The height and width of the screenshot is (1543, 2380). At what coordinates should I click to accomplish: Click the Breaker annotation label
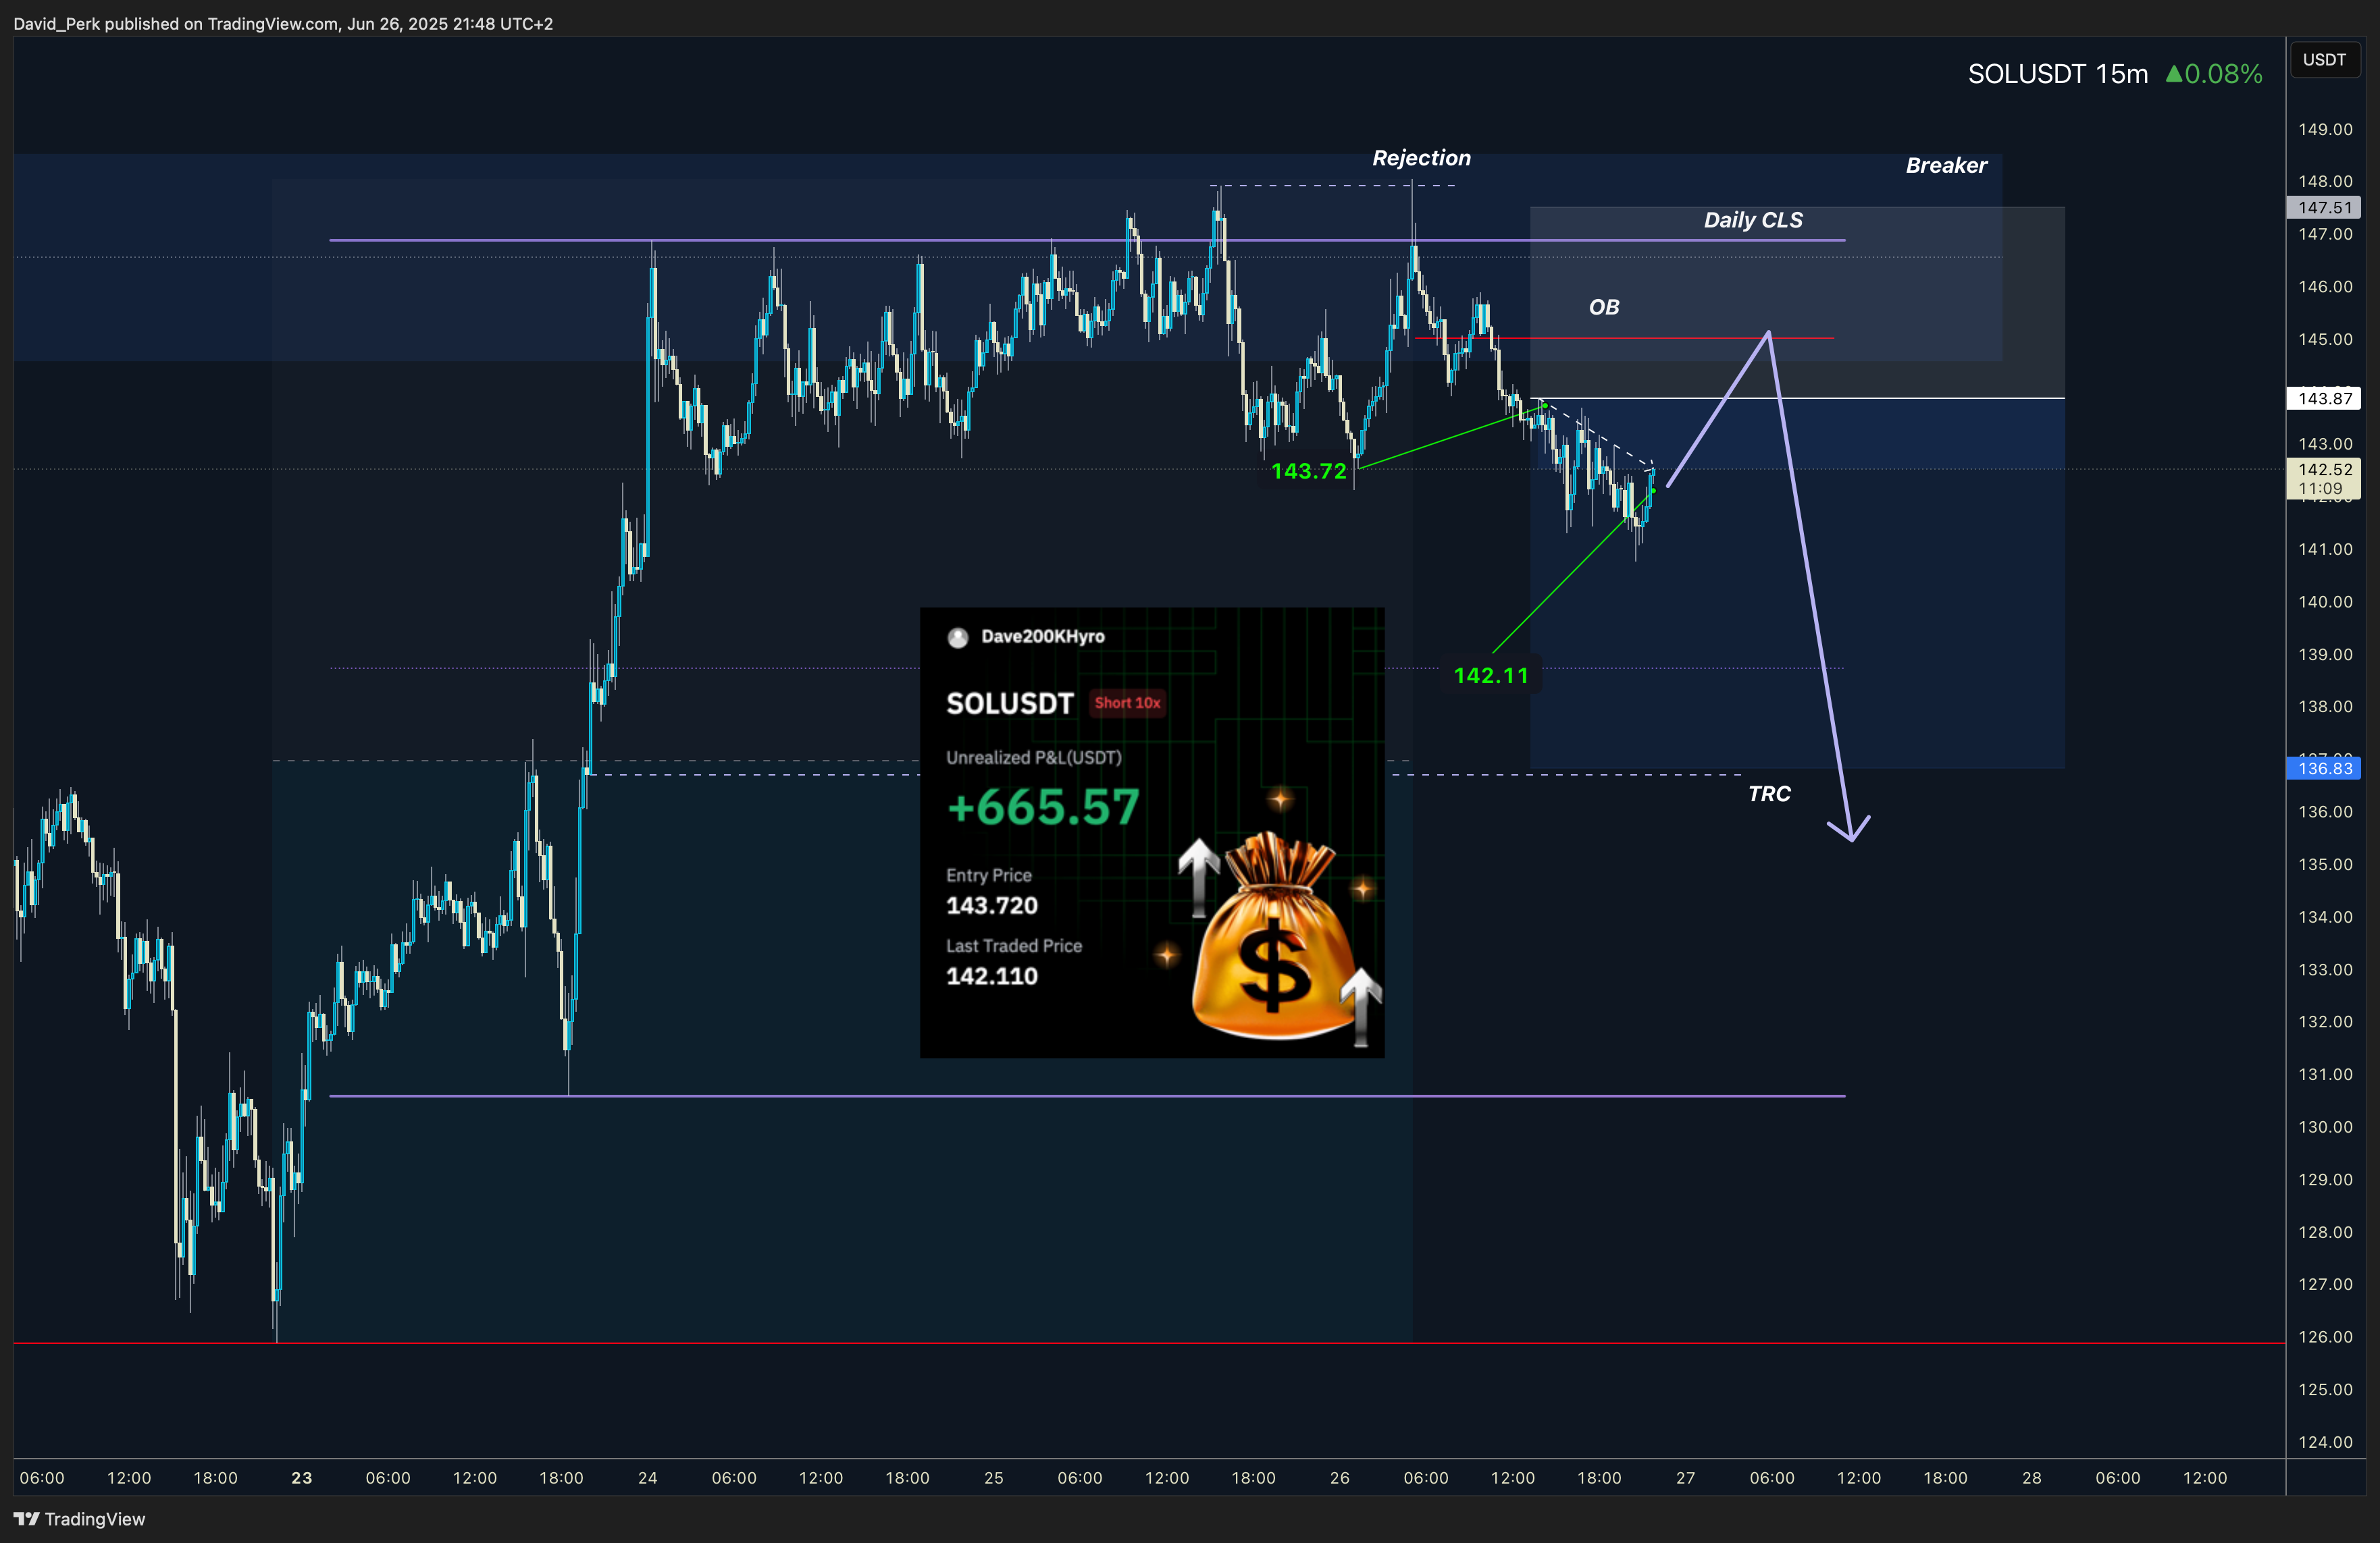click(1946, 166)
